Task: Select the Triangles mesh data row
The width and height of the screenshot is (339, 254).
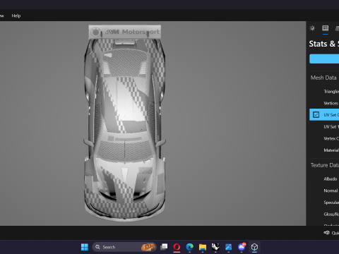Action: pos(324,91)
